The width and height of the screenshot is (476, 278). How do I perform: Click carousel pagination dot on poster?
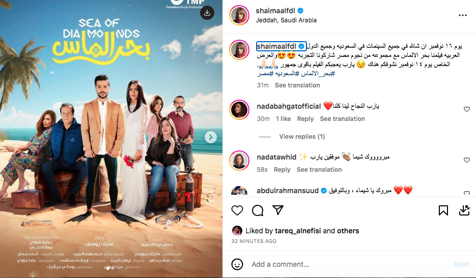click(x=108, y=268)
